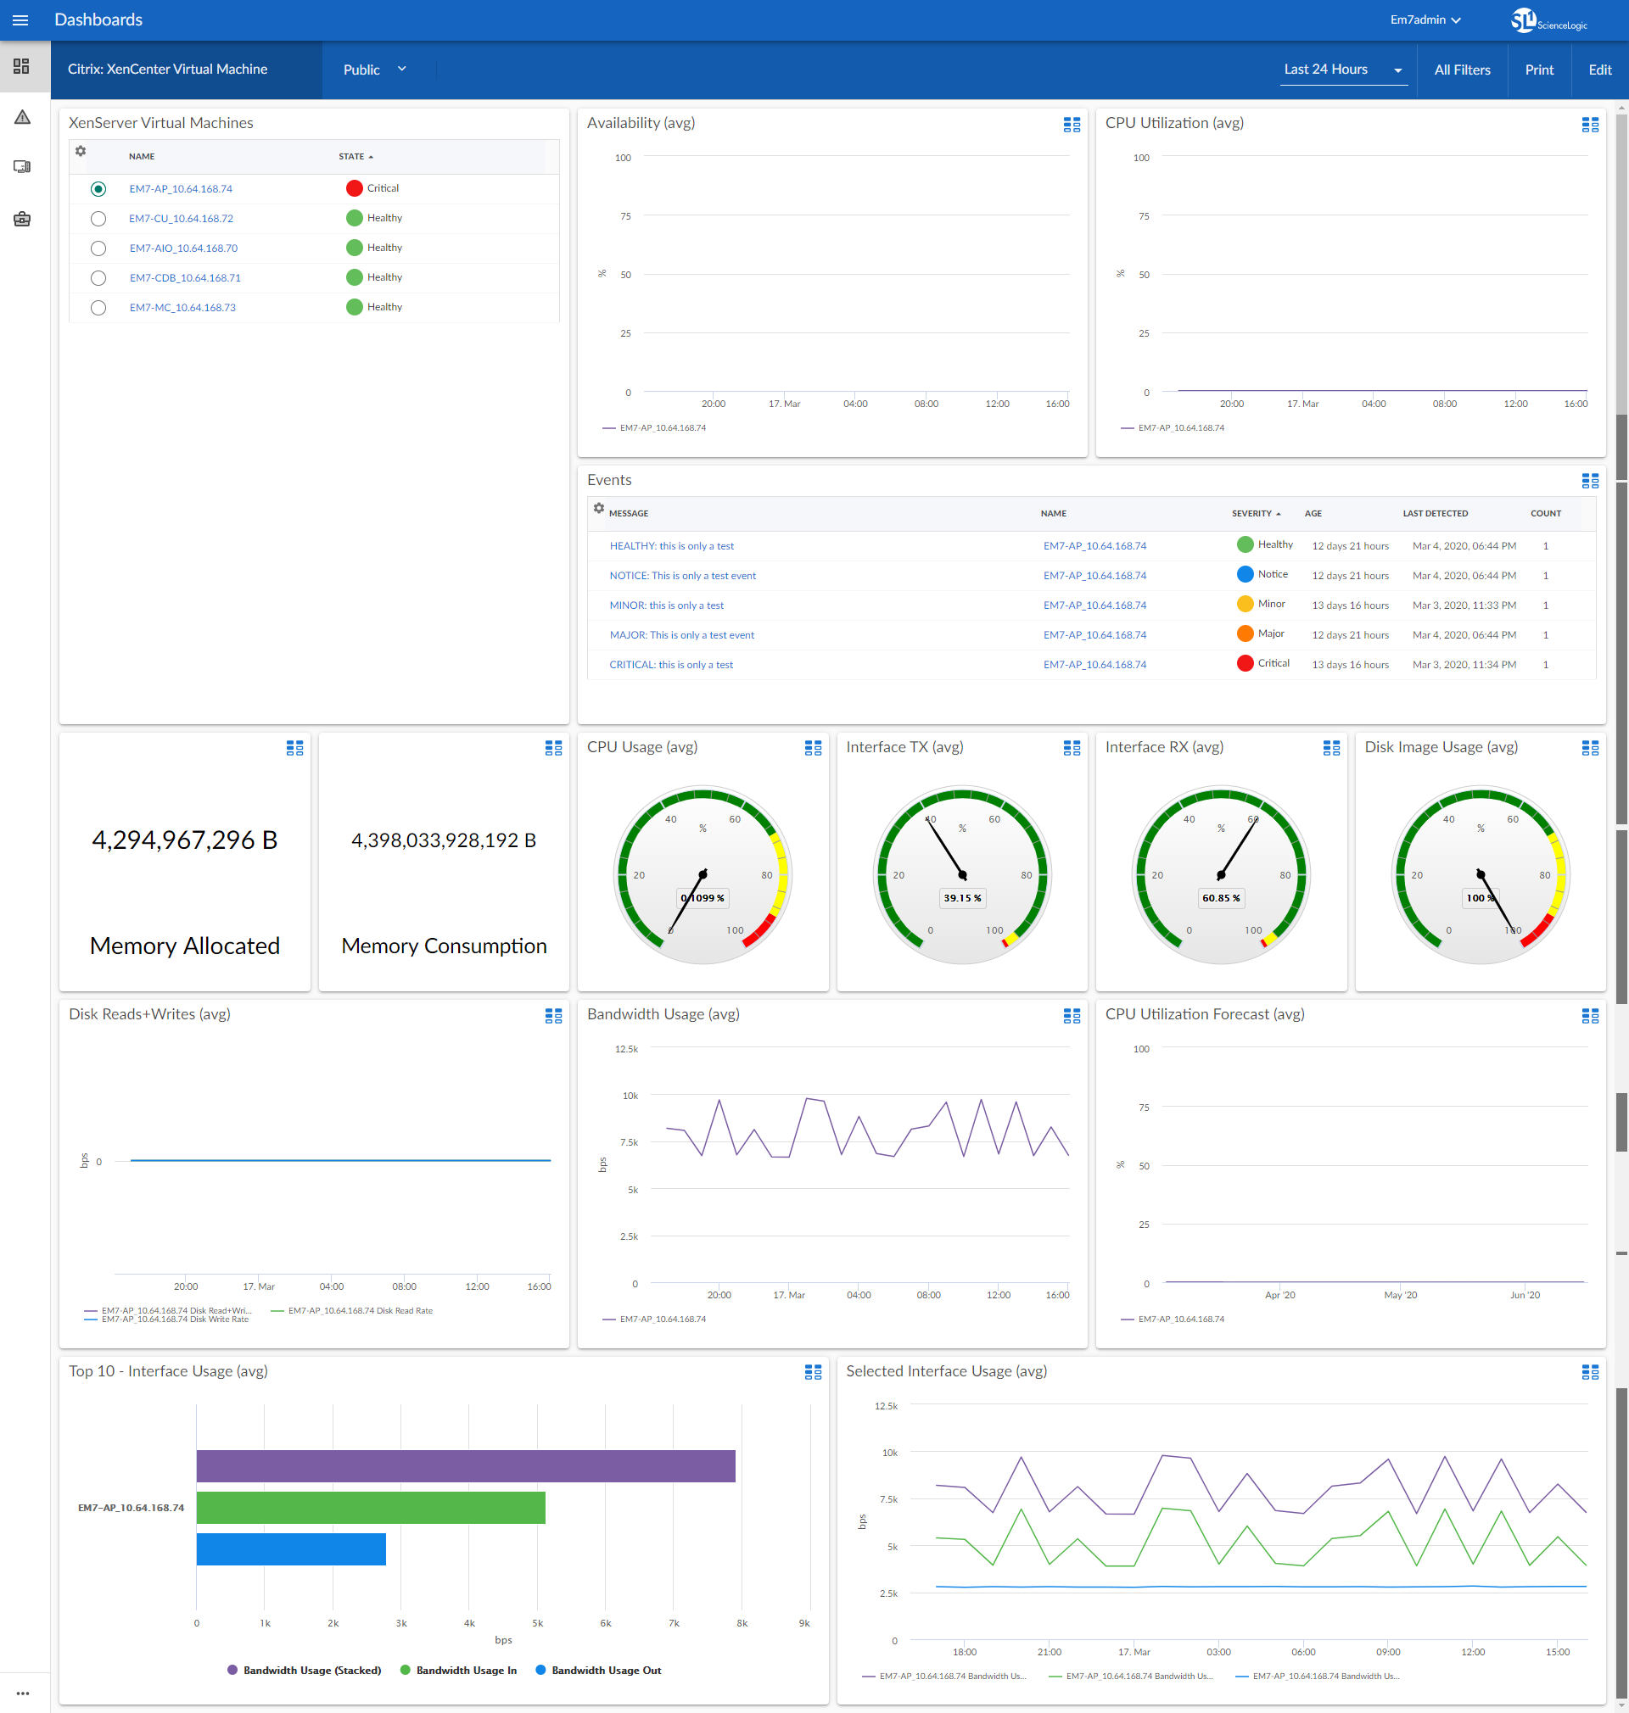Sort Events table by LAST DETECTED column
The width and height of the screenshot is (1629, 1713).
click(x=1436, y=514)
